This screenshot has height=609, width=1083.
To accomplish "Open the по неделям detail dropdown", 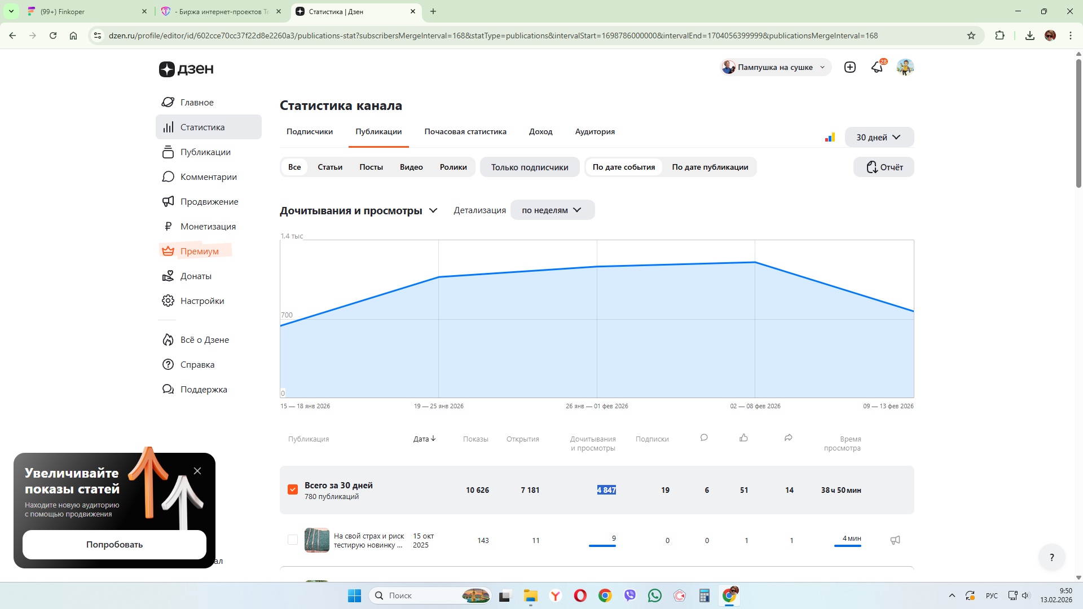I will (x=552, y=210).
